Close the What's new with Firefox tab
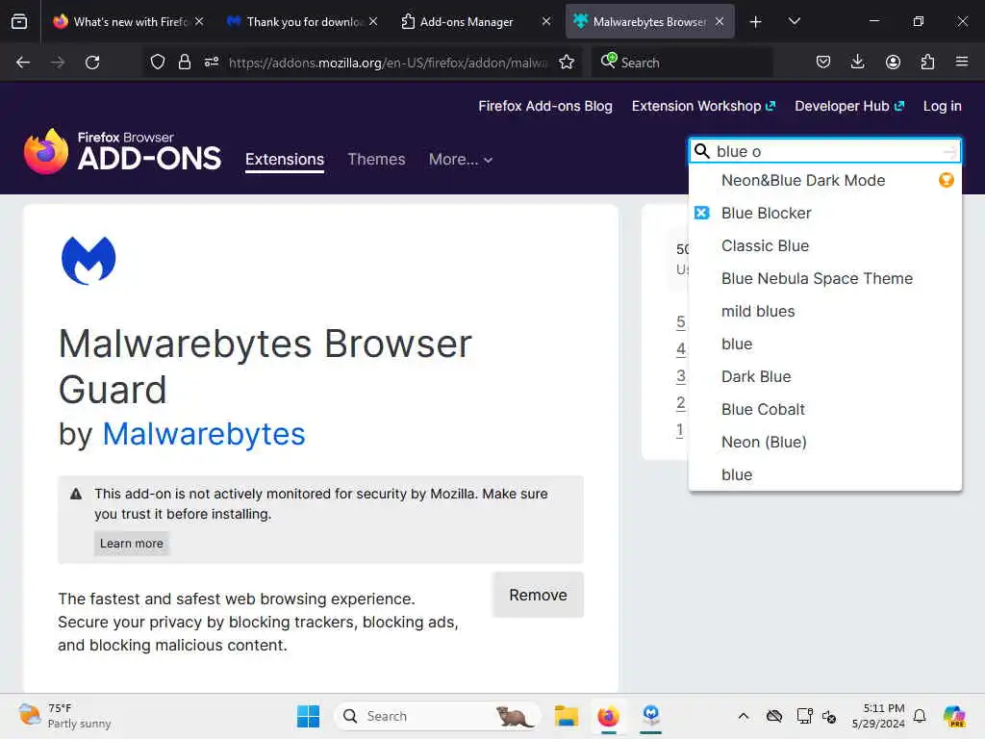Screen dimensions: 985x739 tap(199, 21)
